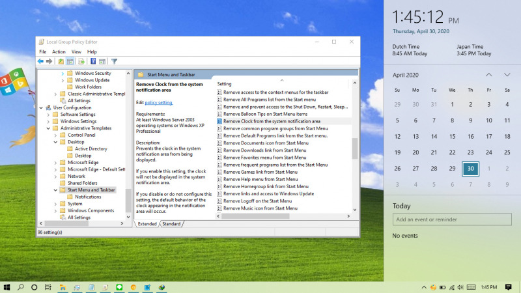The height and width of the screenshot is (293, 521).
Task: Expand the Windows Components tree node
Action: [55, 211]
